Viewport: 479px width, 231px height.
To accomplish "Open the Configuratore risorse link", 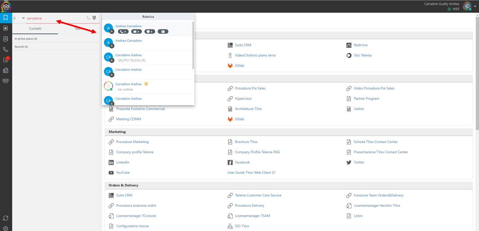I will 132,226.
